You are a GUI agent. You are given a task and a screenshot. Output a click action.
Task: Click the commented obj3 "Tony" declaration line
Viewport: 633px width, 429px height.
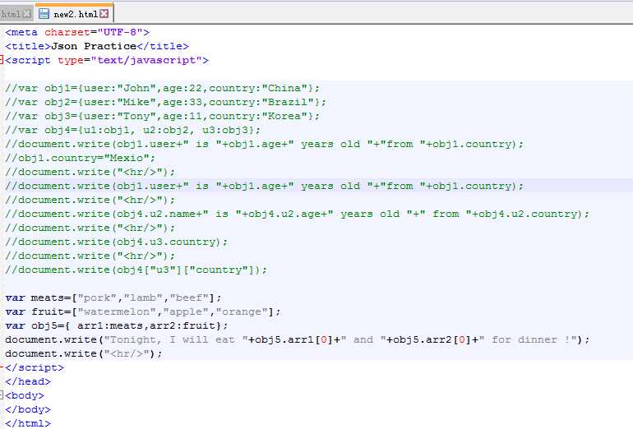coord(162,116)
